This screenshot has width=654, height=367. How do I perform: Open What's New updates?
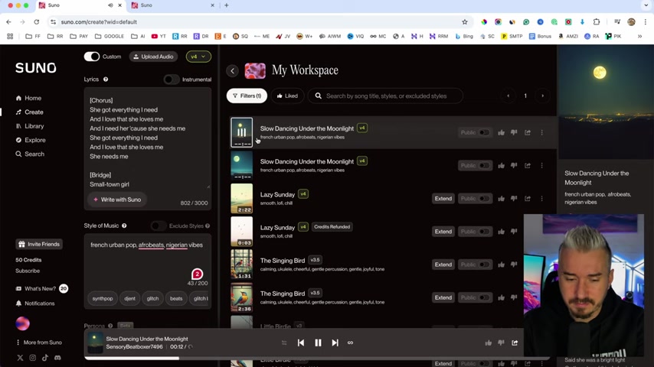click(x=41, y=289)
